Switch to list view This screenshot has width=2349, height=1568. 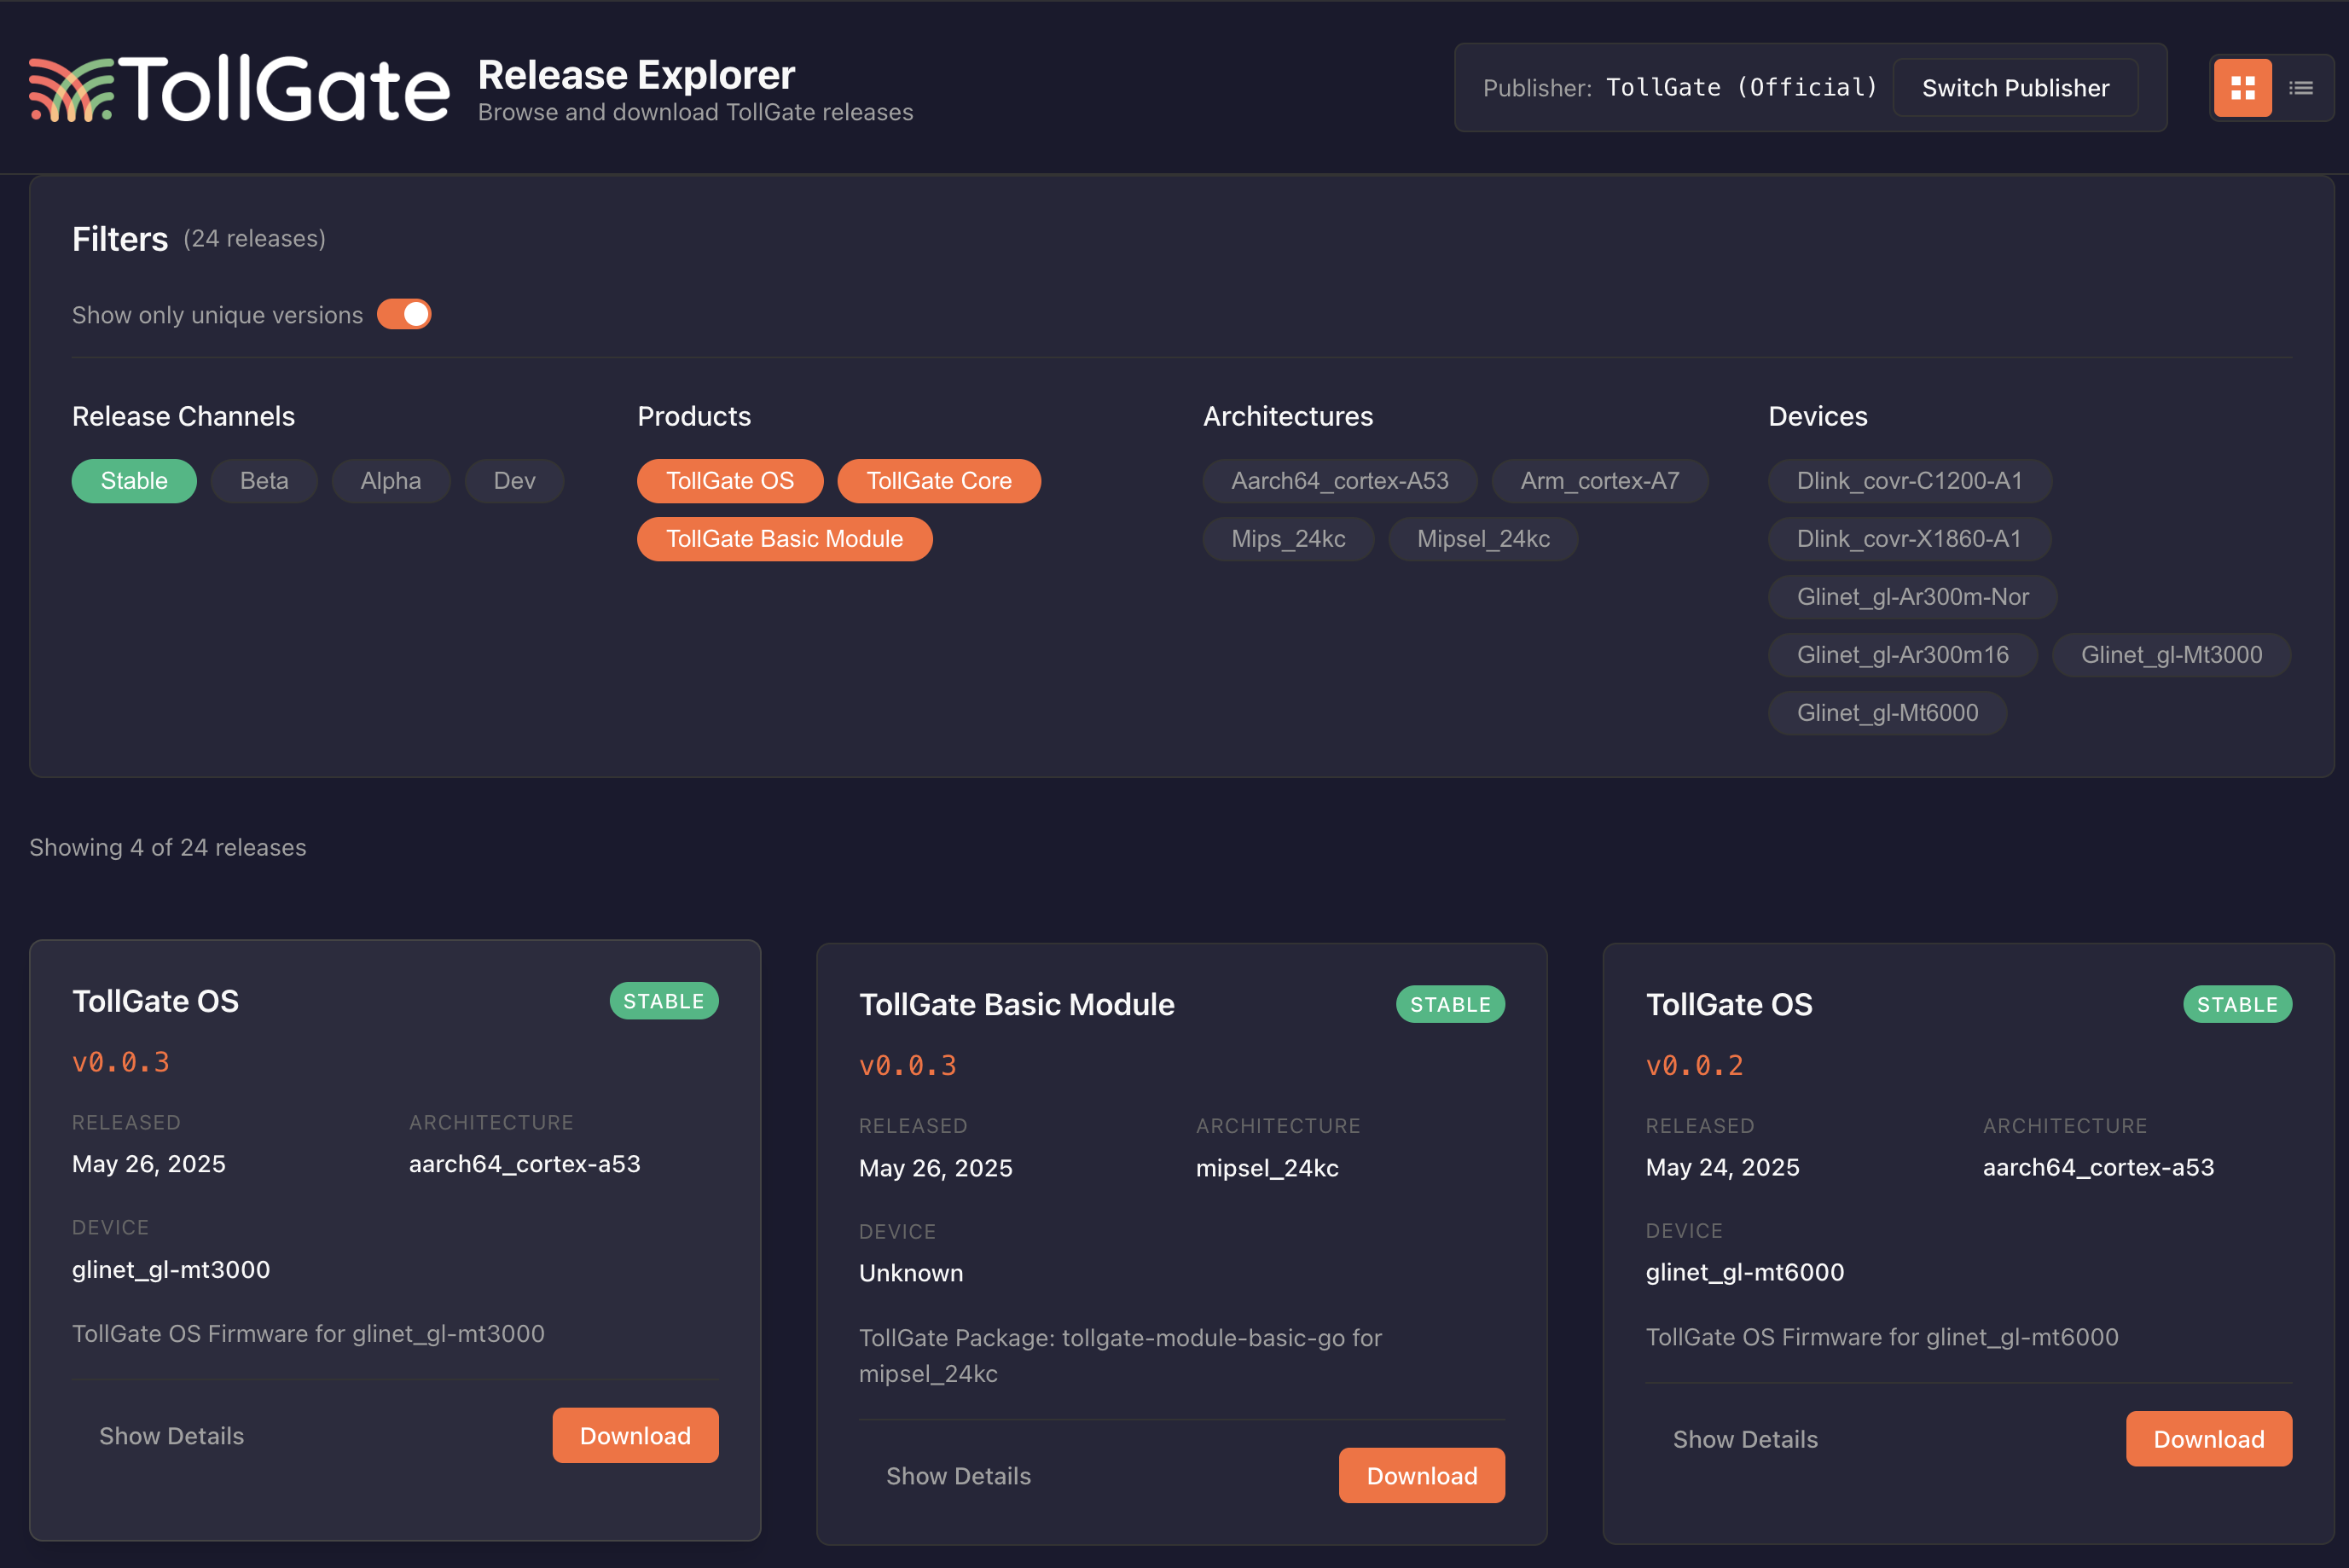[2301, 88]
